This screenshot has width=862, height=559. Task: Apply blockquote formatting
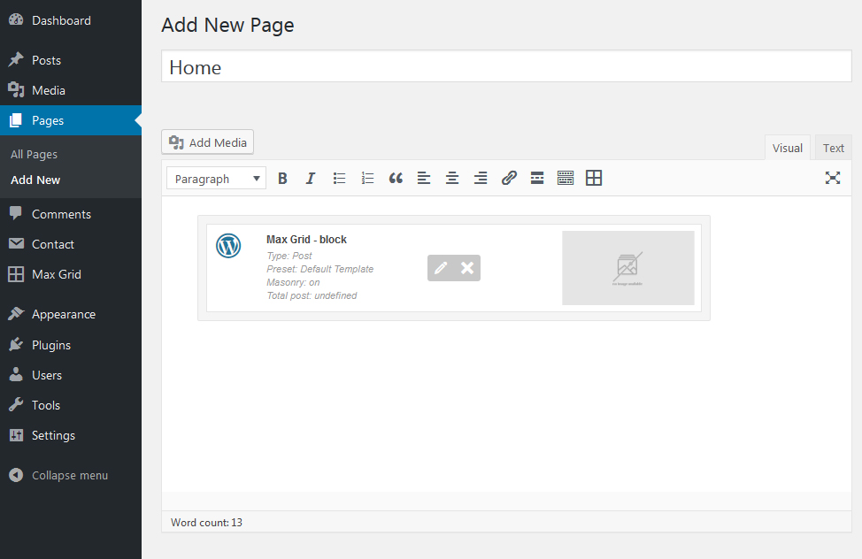click(x=396, y=178)
